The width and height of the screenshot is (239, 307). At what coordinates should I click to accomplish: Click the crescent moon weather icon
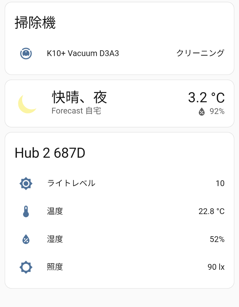point(27,104)
